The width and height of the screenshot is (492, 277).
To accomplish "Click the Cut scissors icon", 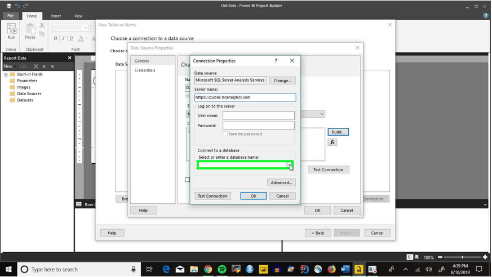I will 42,25.
